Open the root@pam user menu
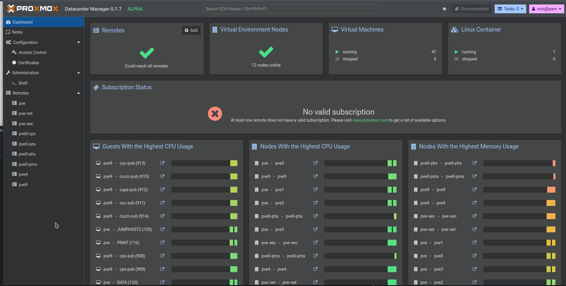Screen dimensions: 566x286 click(x=546, y=8)
